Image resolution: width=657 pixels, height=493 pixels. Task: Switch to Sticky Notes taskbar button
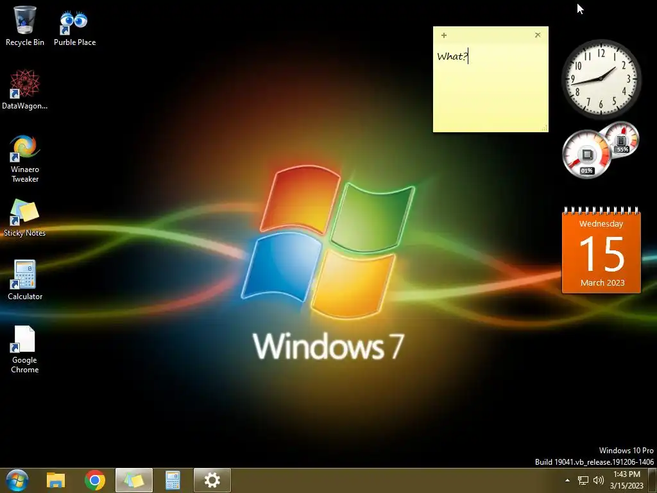134,480
